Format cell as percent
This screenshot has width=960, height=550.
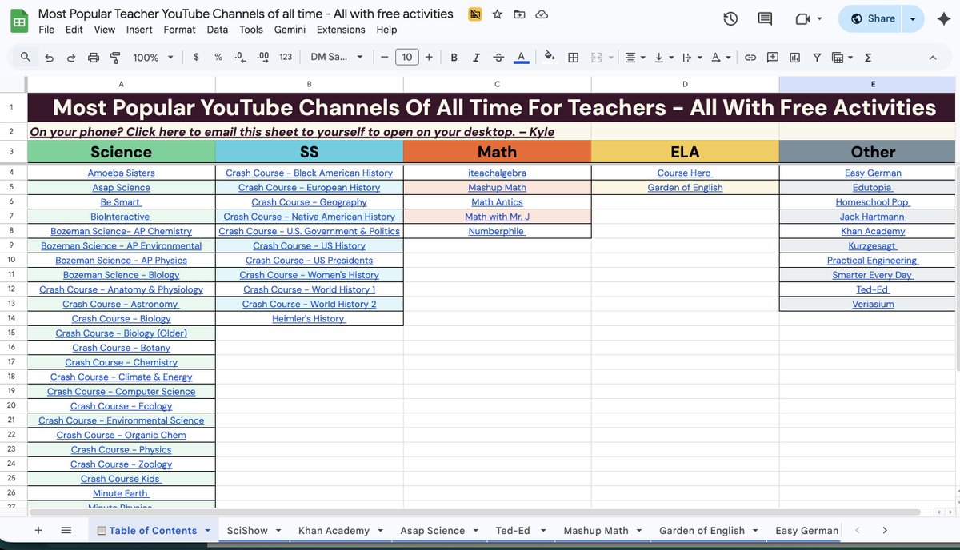[218, 58]
